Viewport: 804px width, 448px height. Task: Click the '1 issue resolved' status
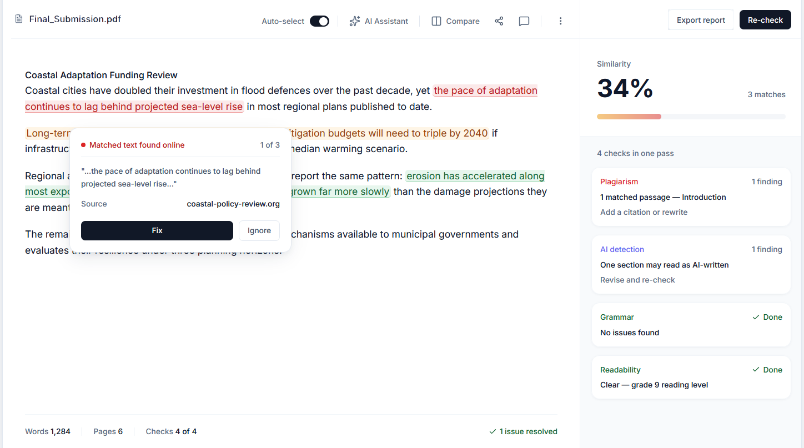tap(523, 431)
